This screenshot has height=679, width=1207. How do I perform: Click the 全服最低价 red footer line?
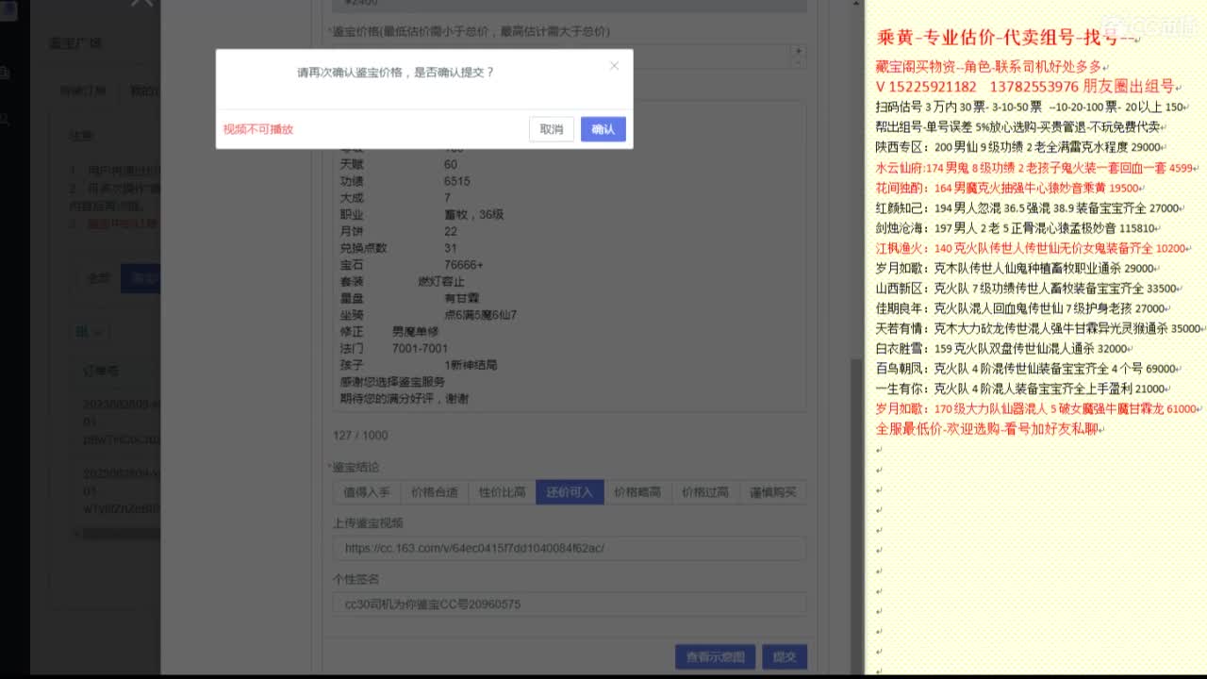[x=992, y=429]
